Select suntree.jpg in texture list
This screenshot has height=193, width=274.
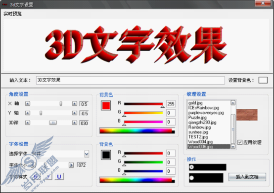[209, 132]
